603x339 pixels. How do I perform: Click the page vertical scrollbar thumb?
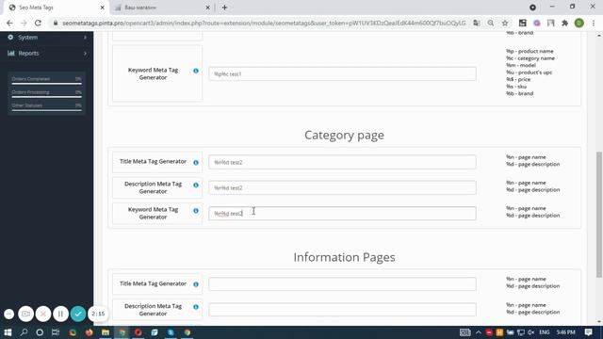coord(599,214)
